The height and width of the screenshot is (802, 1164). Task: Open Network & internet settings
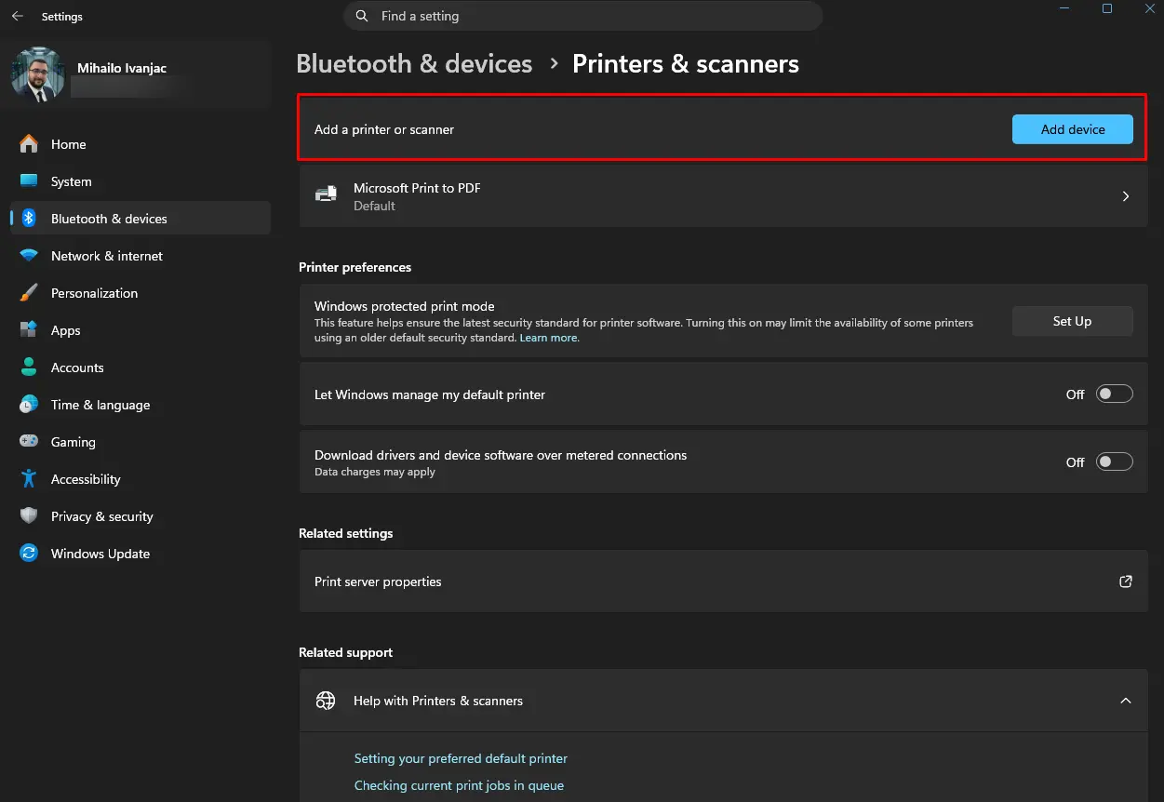tap(106, 255)
